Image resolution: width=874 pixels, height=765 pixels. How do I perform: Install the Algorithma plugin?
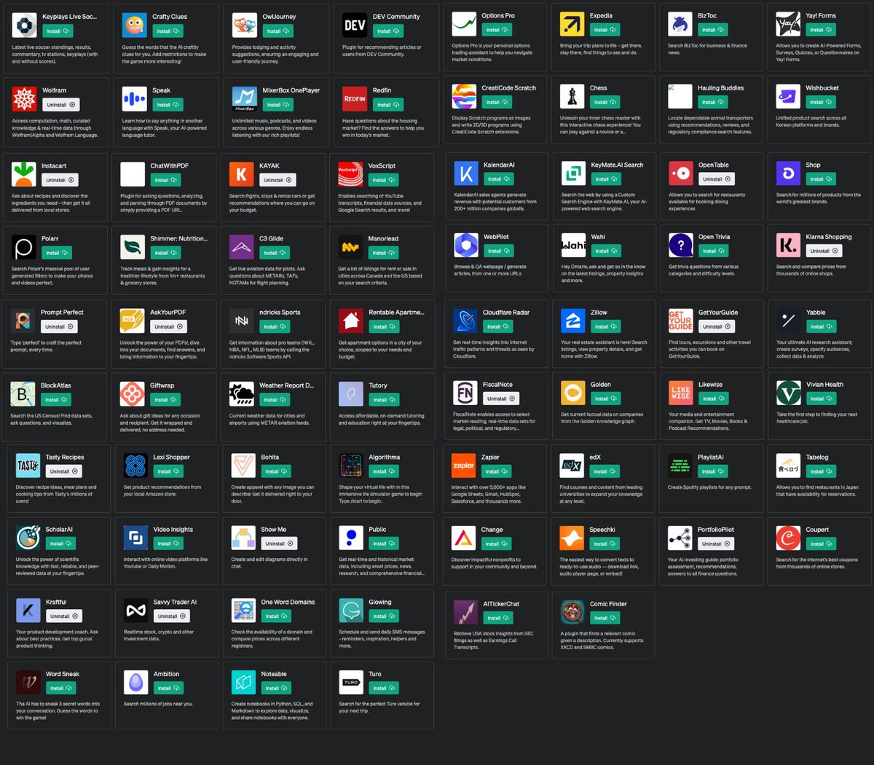[x=384, y=471]
